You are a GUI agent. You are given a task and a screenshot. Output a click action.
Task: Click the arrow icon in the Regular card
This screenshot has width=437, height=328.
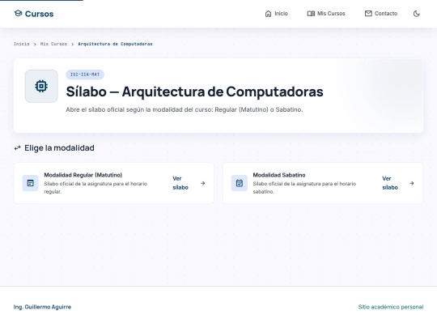pos(203,183)
